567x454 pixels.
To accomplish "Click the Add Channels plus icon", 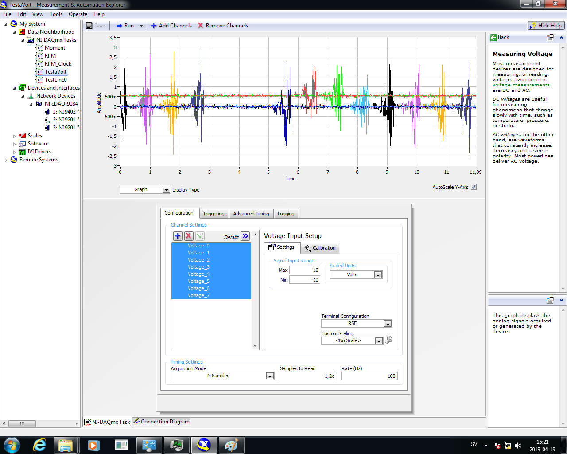I will [x=154, y=26].
